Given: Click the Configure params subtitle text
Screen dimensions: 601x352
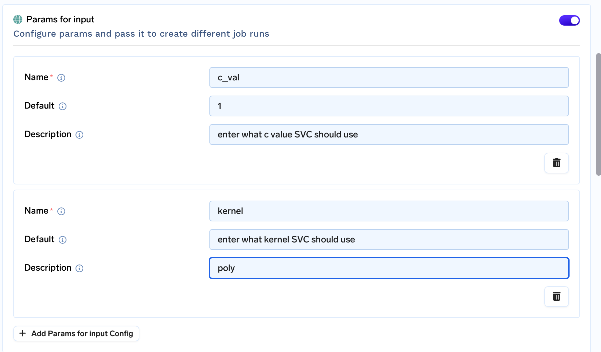Looking at the screenshot, I should (x=141, y=34).
